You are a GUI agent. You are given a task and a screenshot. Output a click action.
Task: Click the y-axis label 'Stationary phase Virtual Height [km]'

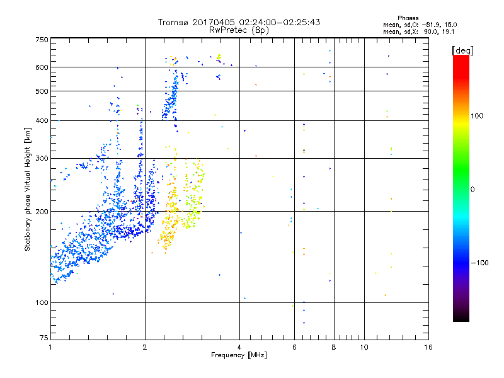[27, 189]
